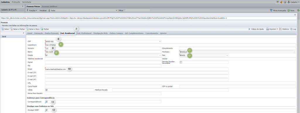The height and width of the screenshot is (113, 300).
Task: Click the dialog URL address bar
Action: pyautogui.click(x=149, y=18)
